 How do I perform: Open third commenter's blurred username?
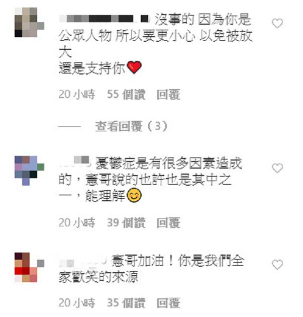[x=83, y=261]
